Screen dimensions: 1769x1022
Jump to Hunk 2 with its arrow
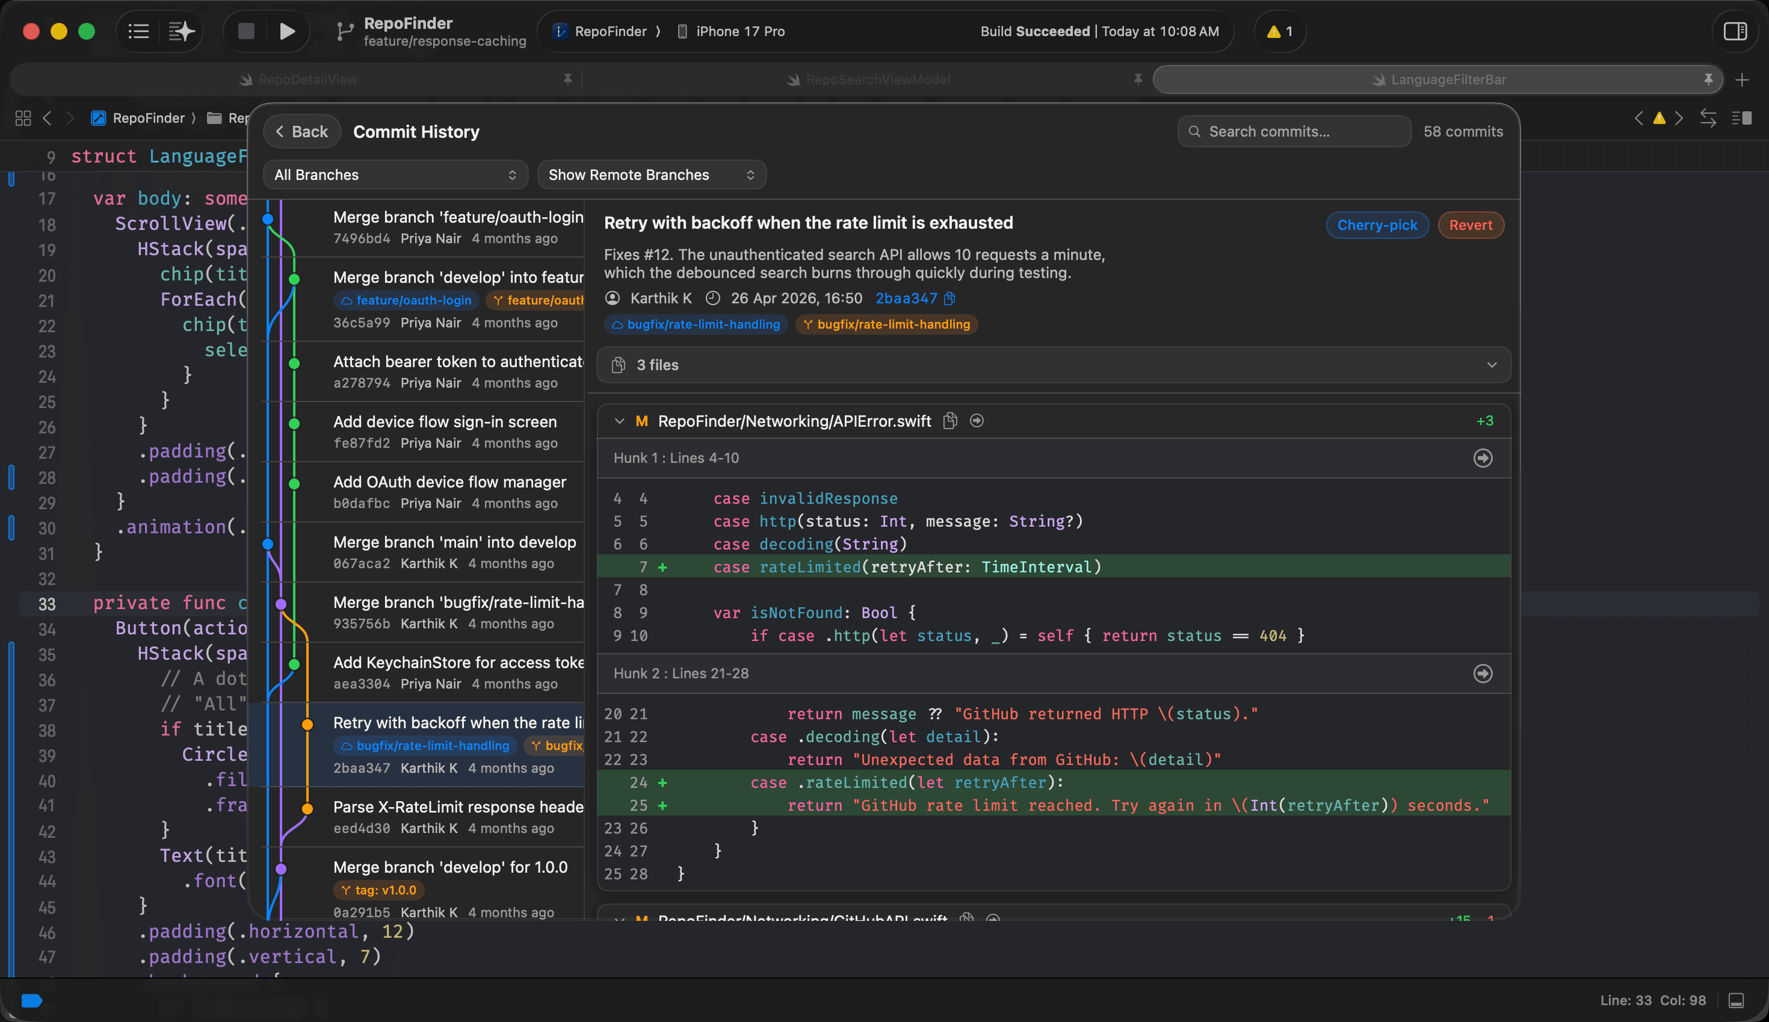(x=1482, y=674)
